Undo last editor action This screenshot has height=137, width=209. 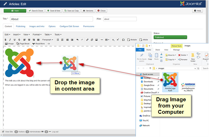[77, 40]
